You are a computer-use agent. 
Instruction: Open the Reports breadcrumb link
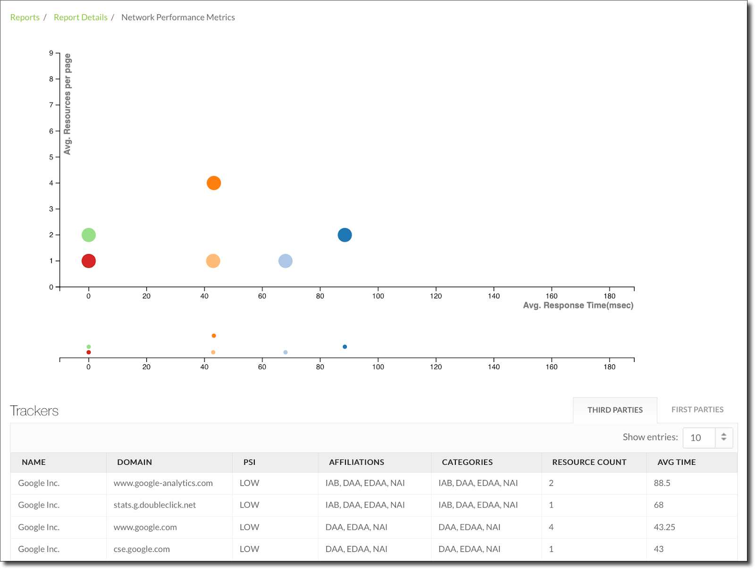coord(25,17)
